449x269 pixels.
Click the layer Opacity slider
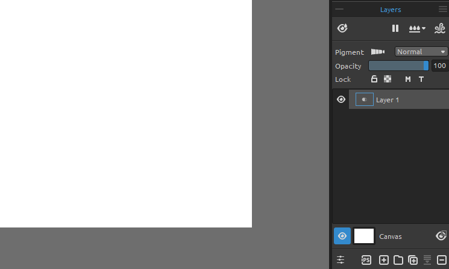coord(398,66)
